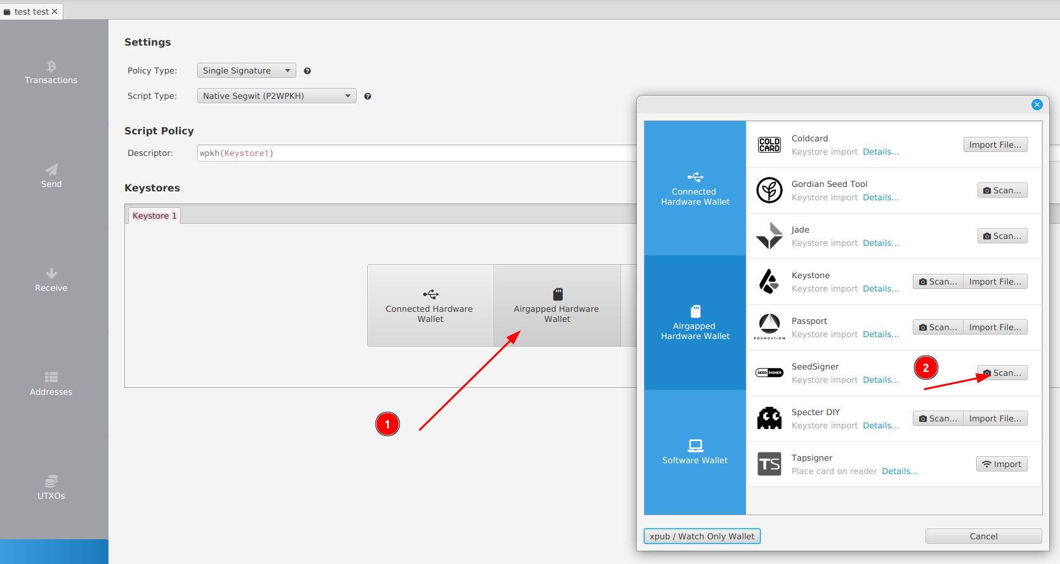Choose Airgapped Hardware Wallet keystore button

click(557, 305)
